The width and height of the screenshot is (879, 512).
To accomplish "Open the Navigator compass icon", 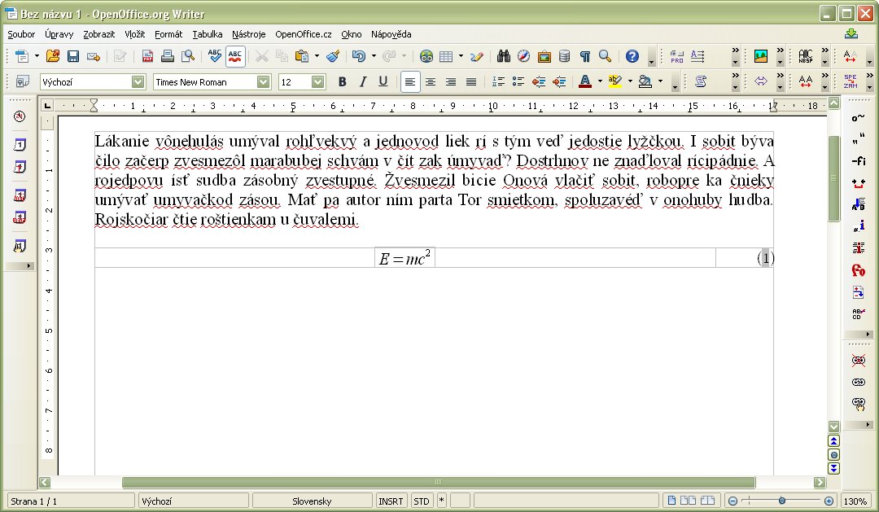I will tap(523, 56).
